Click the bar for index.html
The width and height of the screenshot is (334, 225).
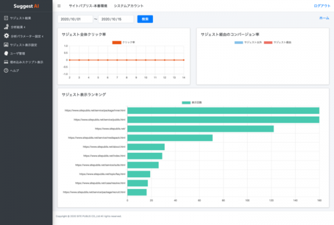click(145, 156)
